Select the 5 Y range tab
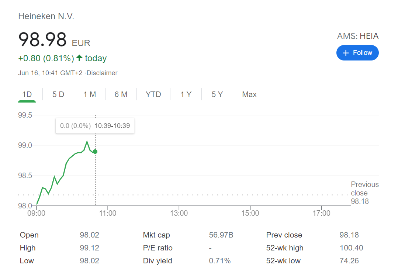The height and width of the screenshot is (277, 398). pyautogui.click(x=217, y=94)
